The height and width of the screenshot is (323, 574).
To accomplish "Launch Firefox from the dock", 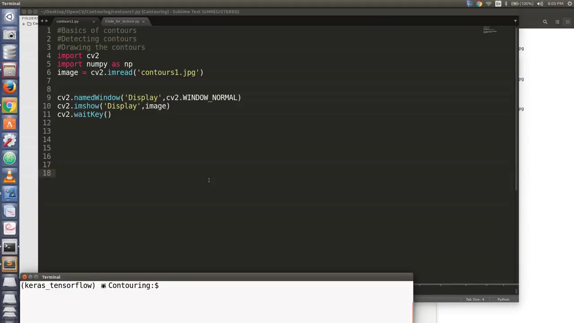I will pyautogui.click(x=9, y=87).
